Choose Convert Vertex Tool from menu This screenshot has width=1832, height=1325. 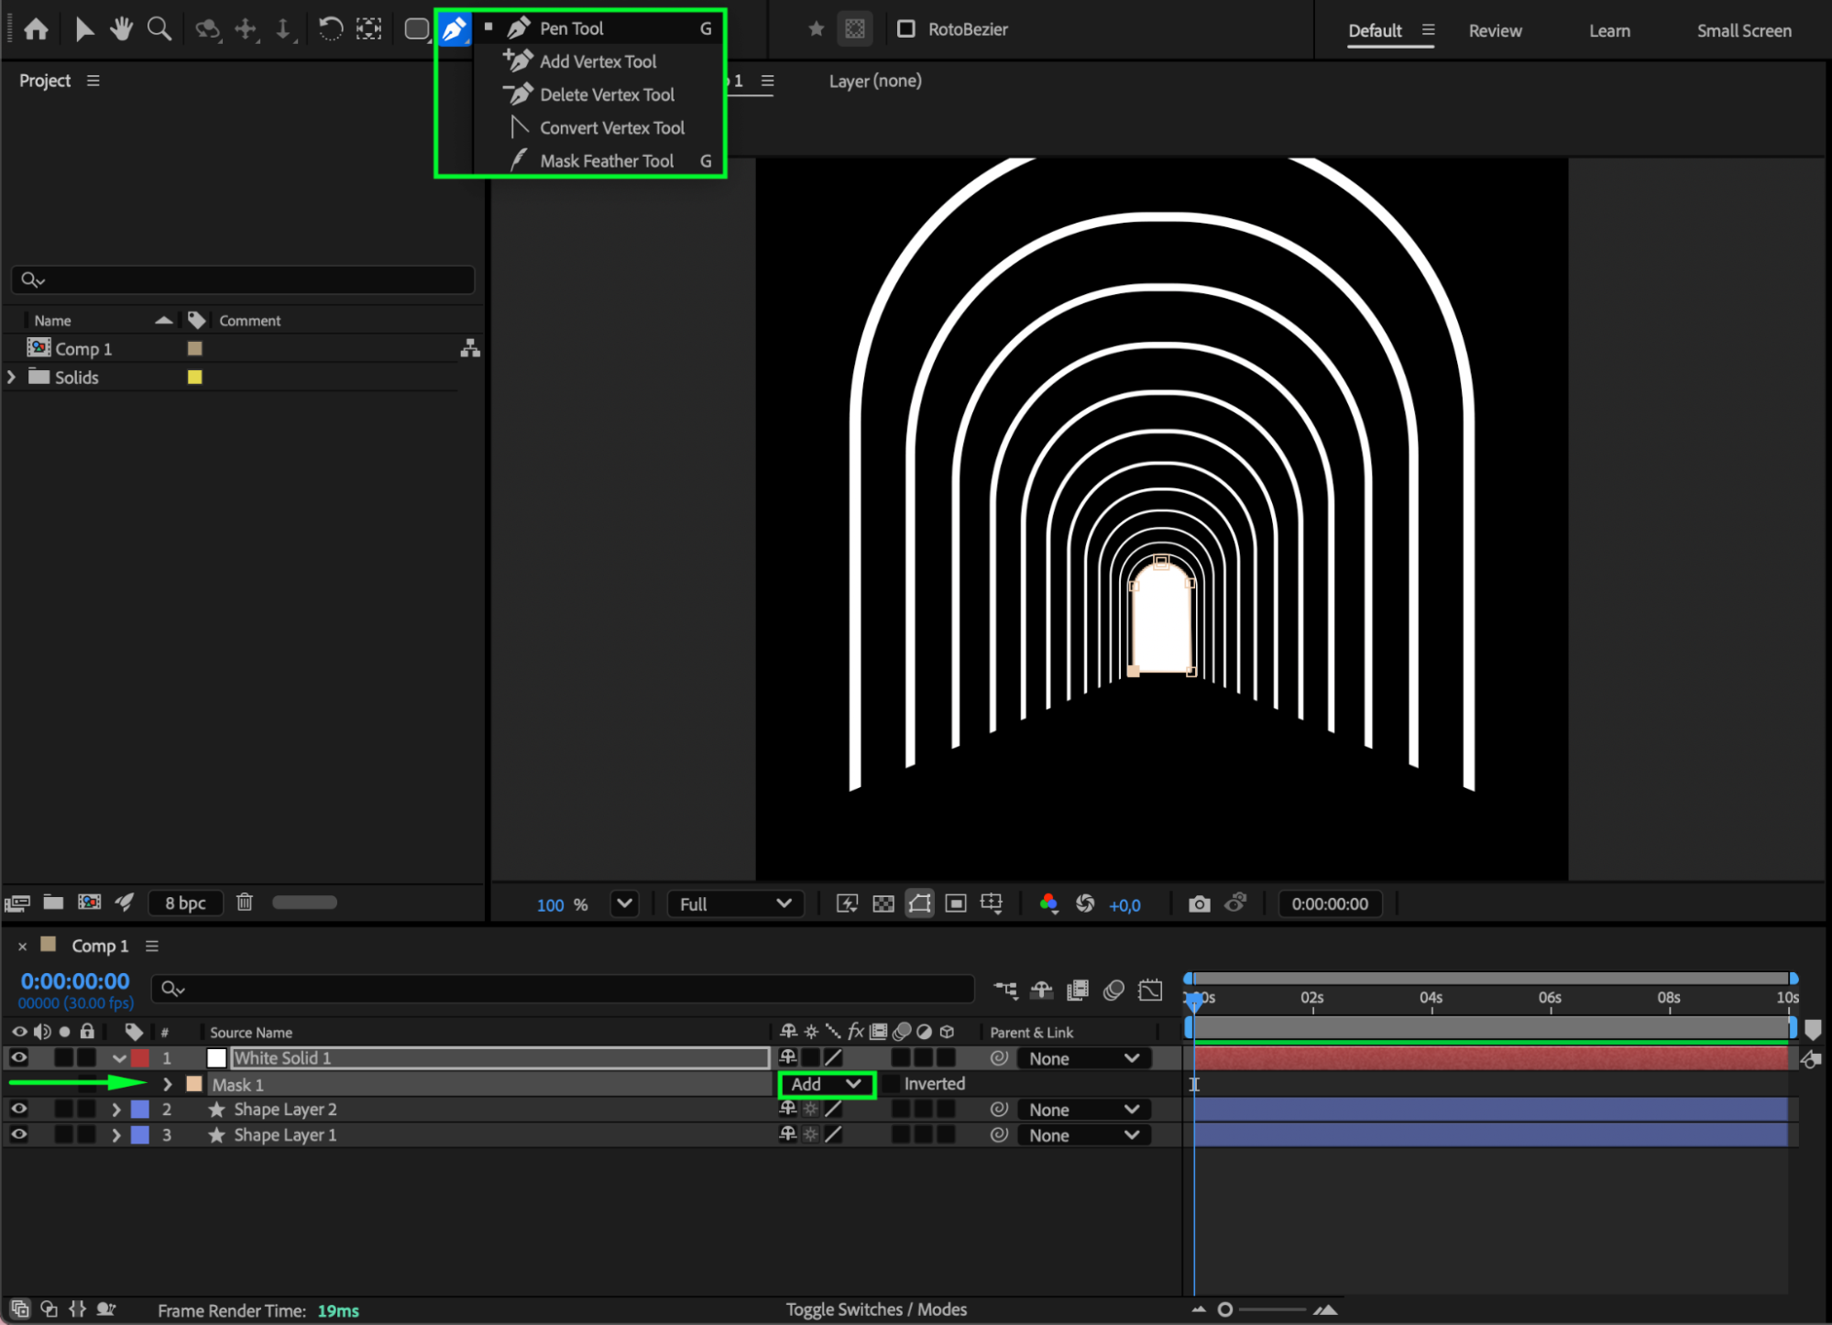pos(611,128)
